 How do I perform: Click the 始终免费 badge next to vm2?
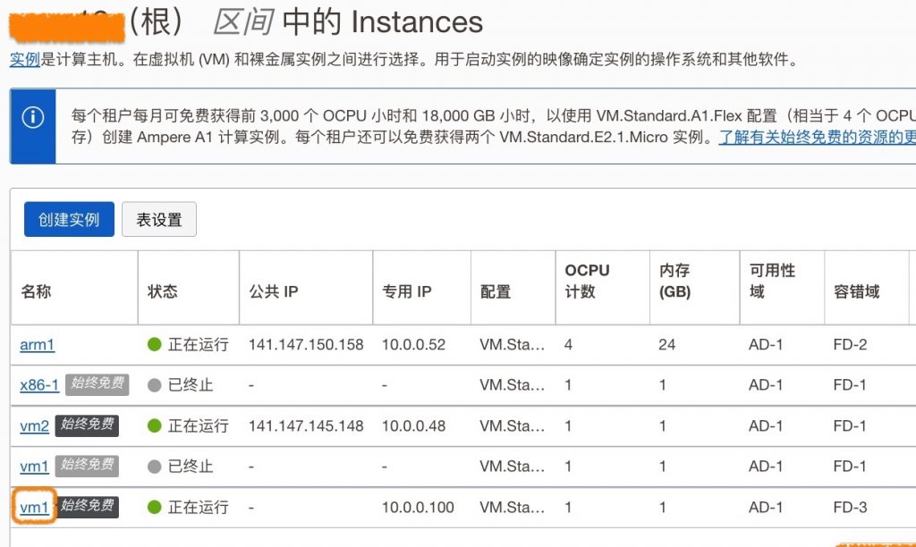point(86,425)
